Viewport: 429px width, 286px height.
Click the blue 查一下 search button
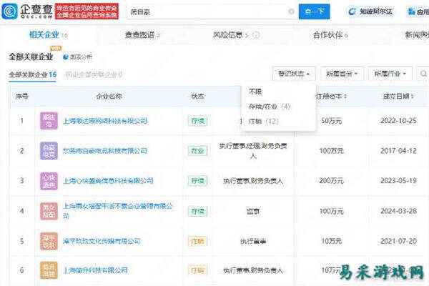pyautogui.click(x=314, y=11)
